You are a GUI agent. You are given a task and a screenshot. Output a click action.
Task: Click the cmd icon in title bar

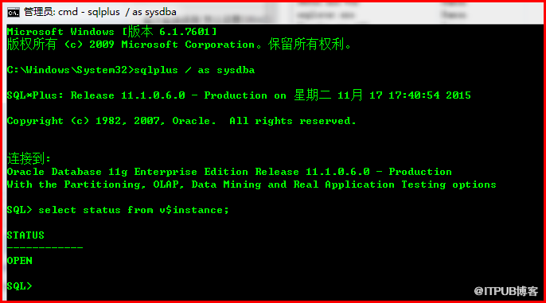pyautogui.click(x=14, y=12)
